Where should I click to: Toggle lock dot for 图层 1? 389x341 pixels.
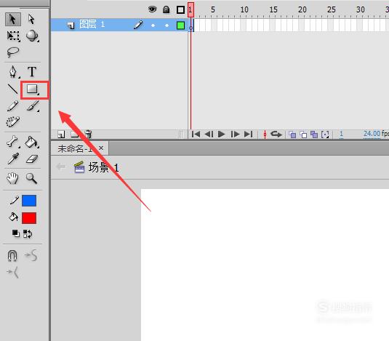point(167,25)
